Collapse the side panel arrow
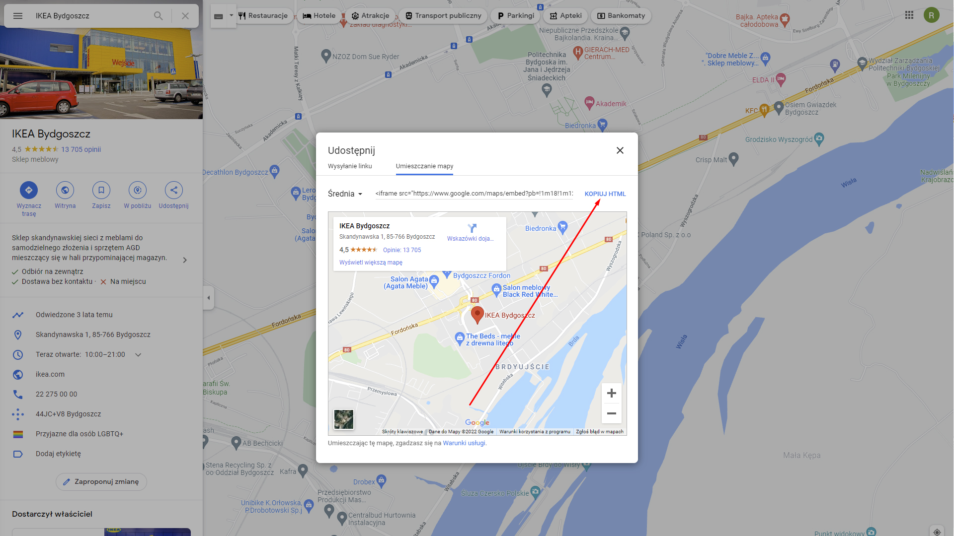Image resolution: width=954 pixels, height=536 pixels. tap(209, 298)
